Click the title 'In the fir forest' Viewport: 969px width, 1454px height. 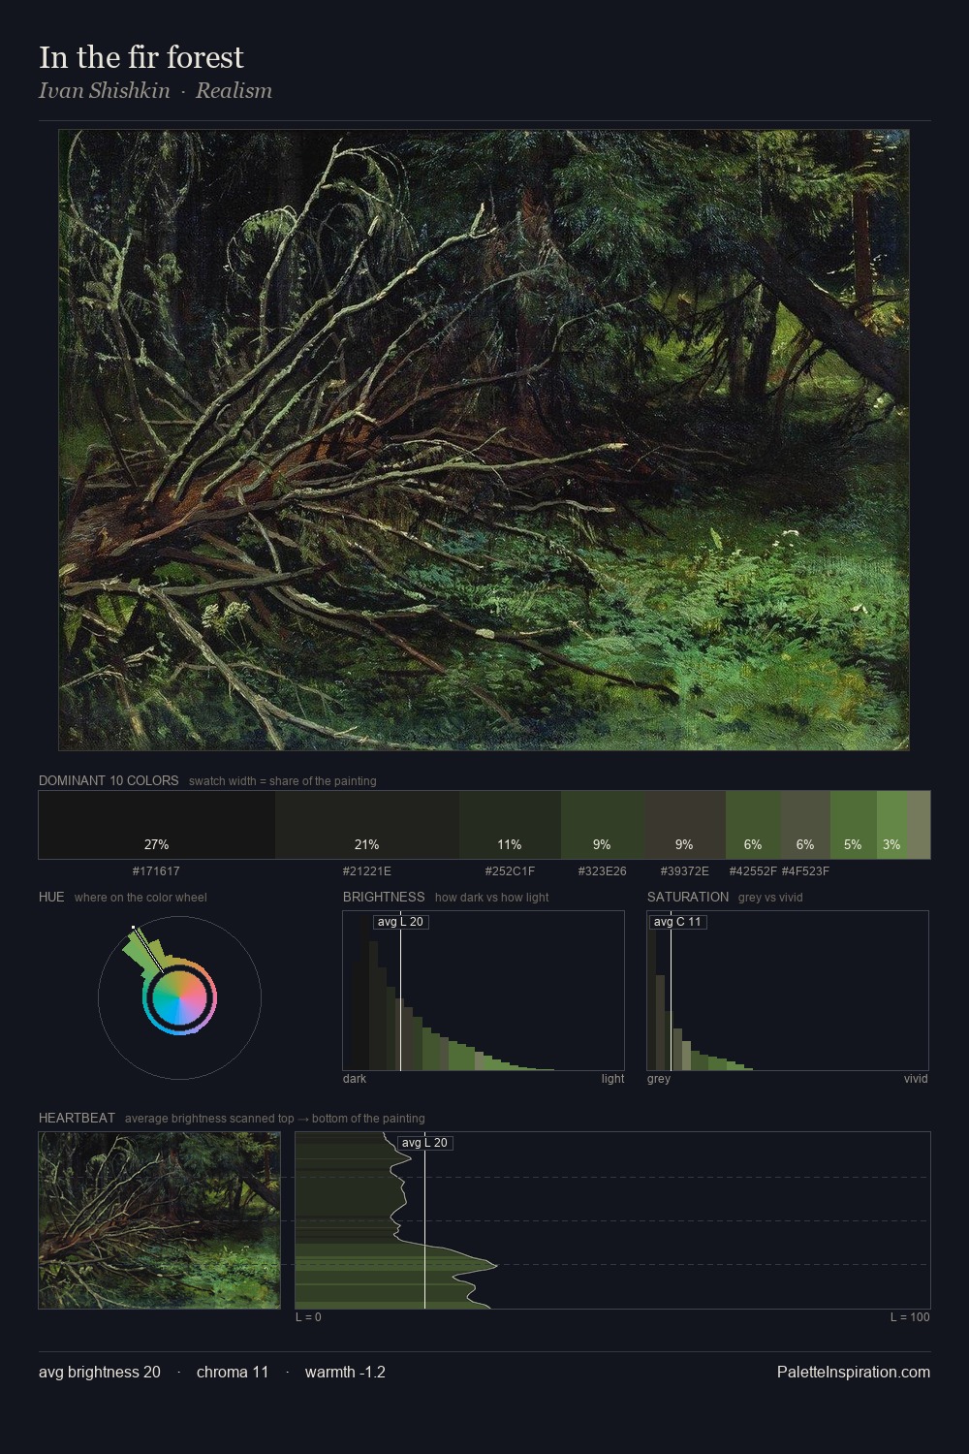141,57
